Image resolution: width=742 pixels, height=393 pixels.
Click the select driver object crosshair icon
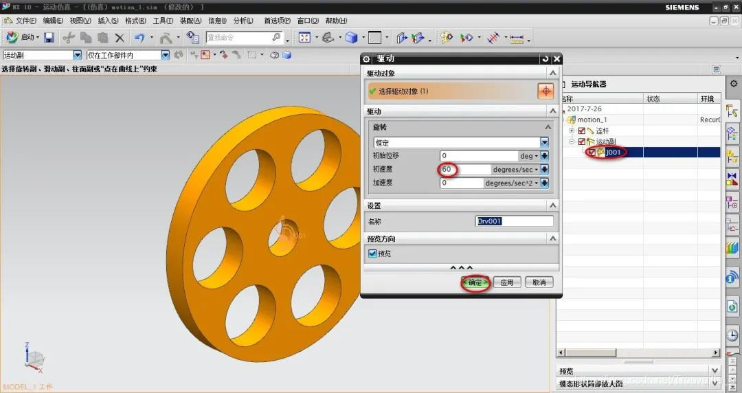click(x=546, y=91)
